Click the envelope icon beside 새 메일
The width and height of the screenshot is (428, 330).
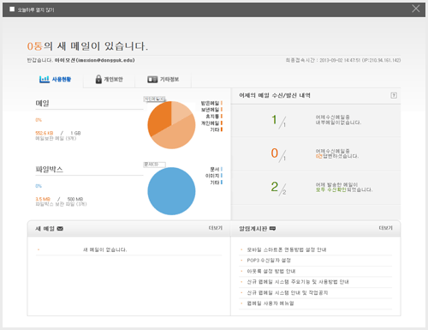pos(60,229)
